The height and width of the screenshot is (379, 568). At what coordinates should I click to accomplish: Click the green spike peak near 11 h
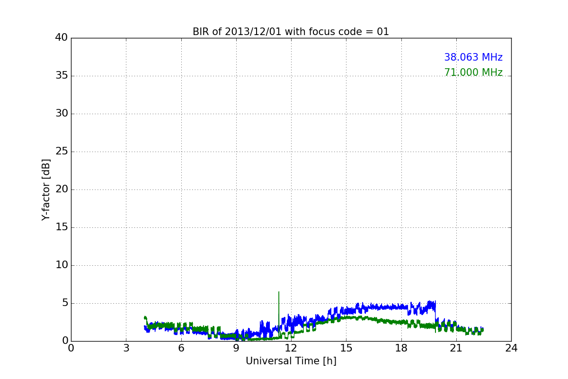(x=279, y=292)
